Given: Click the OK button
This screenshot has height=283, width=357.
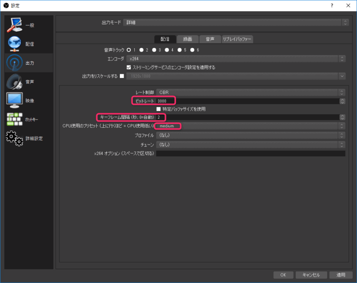Looking at the screenshot, I should click(x=283, y=275).
